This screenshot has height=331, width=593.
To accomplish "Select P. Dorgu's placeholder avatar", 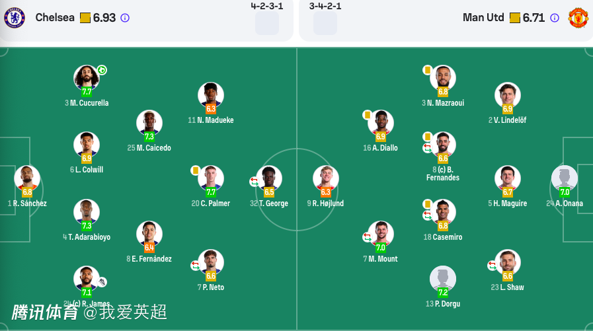I will point(443,277).
